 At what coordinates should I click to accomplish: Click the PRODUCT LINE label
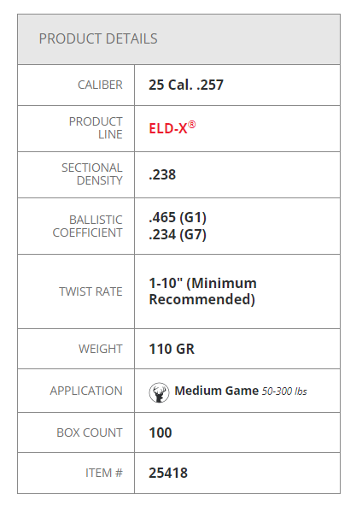click(x=96, y=127)
